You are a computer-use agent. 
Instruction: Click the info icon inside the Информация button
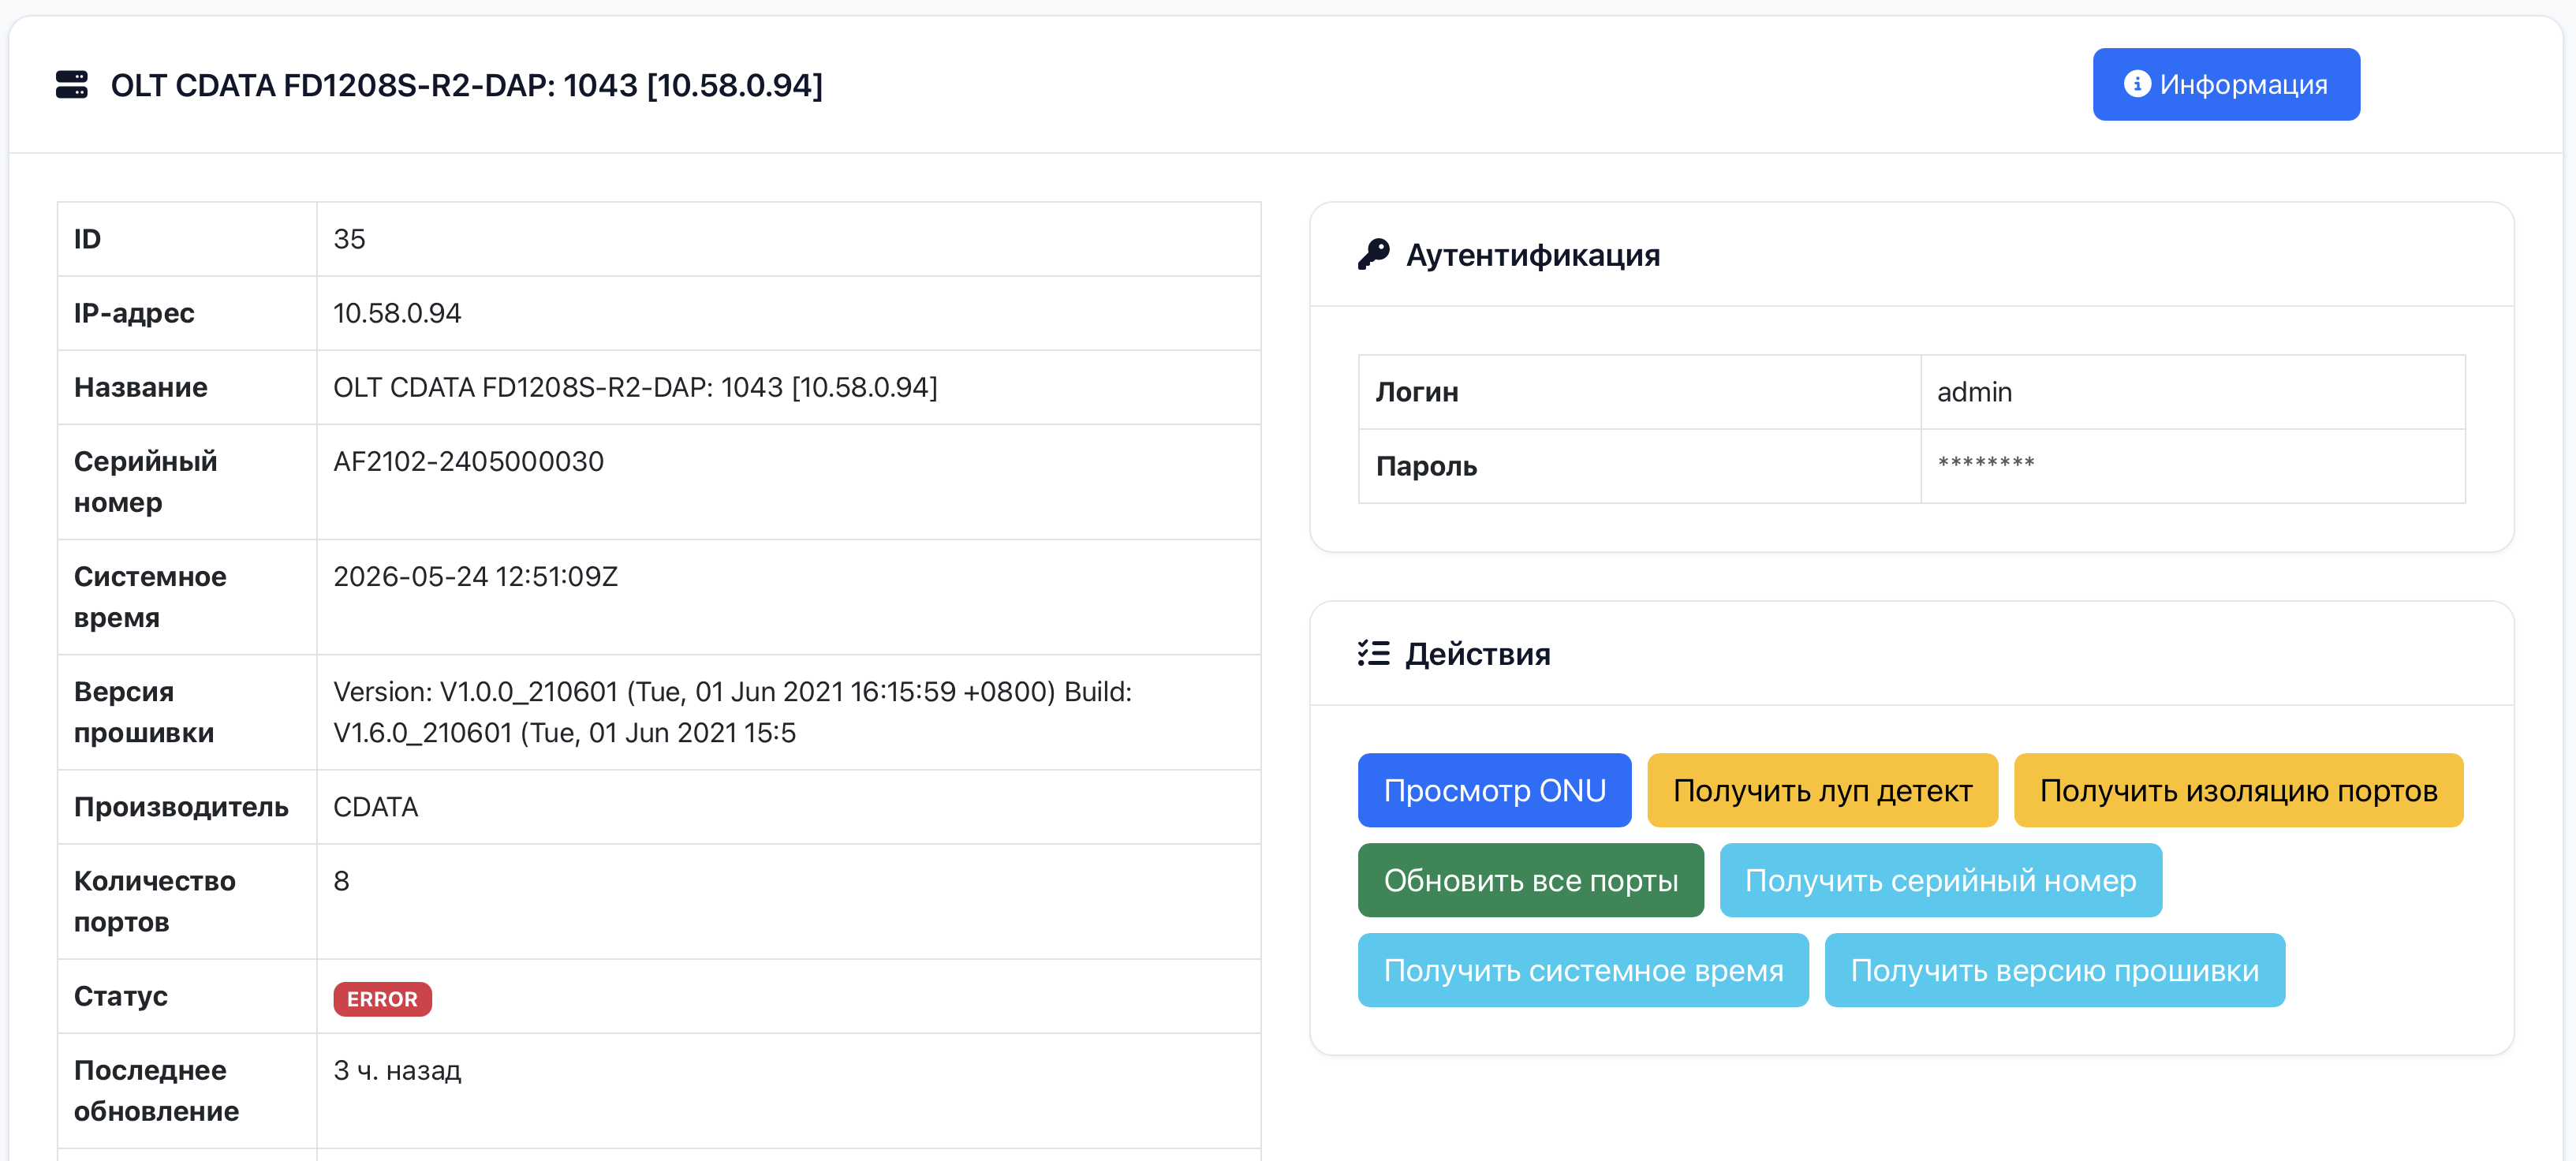pyautogui.click(x=2137, y=84)
